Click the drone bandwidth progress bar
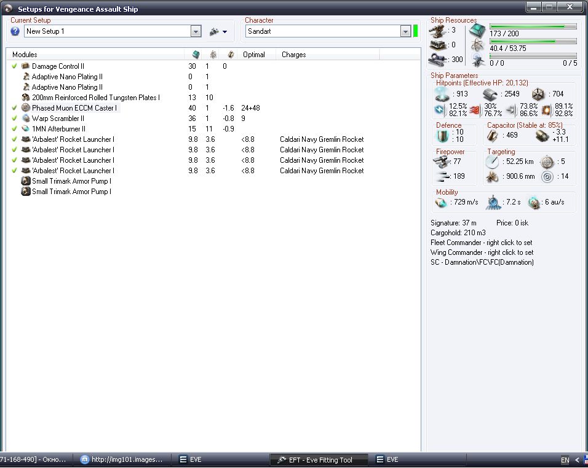 533,56
